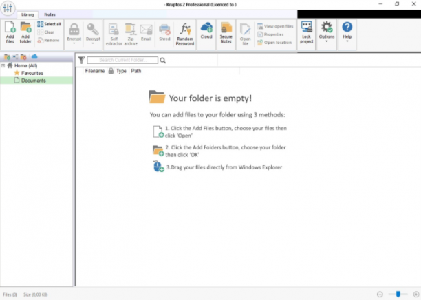This screenshot has height=300, width=421.
Task: Select the Favourites folder
Action: click(32, 73)
